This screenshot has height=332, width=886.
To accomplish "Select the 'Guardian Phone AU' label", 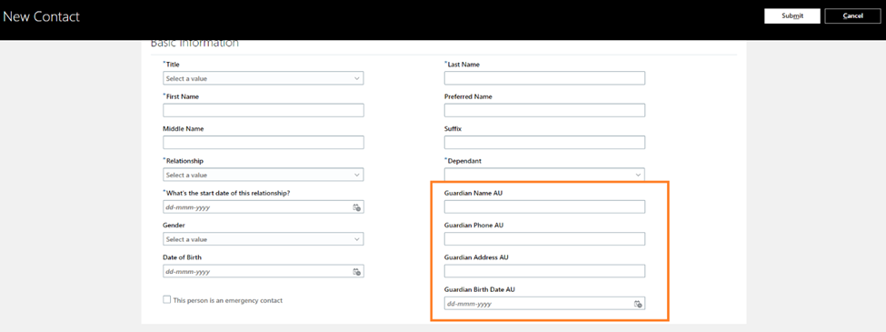I will coord(474,225).
